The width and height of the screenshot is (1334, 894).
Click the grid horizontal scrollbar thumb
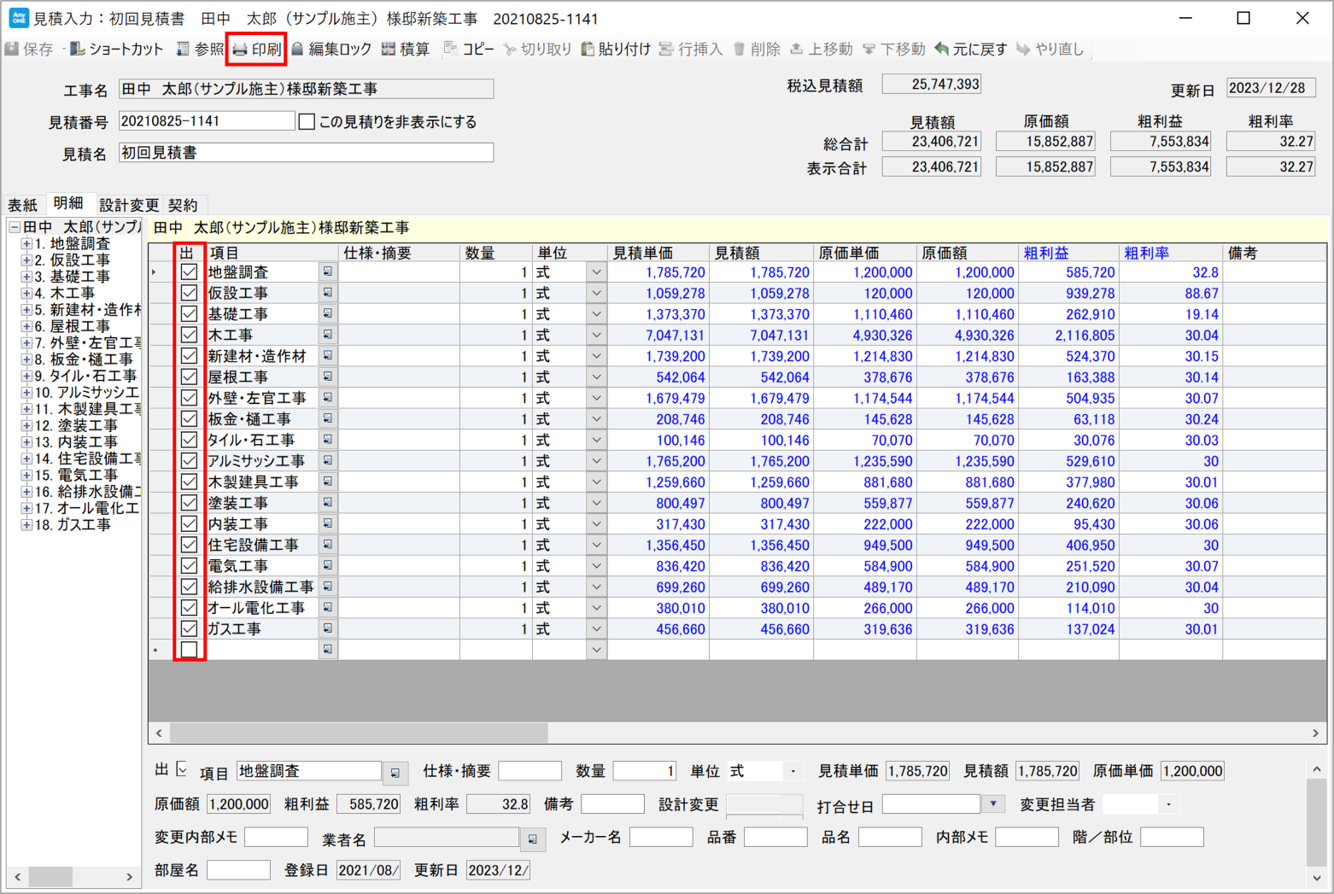click(359, 733)
